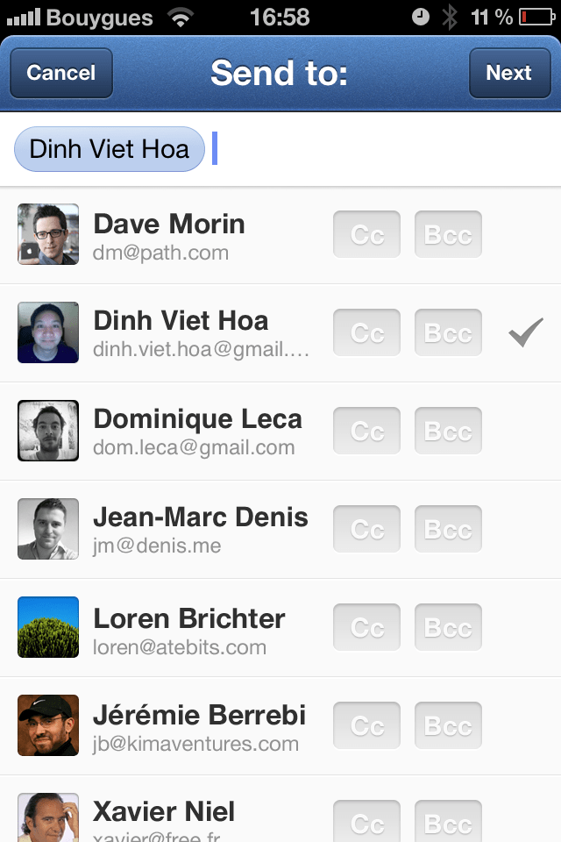The width and height of the screenshot is (561, 842).
Task: Tap the Bluetooth icon in status bar
Action: [x=450, y=17]
